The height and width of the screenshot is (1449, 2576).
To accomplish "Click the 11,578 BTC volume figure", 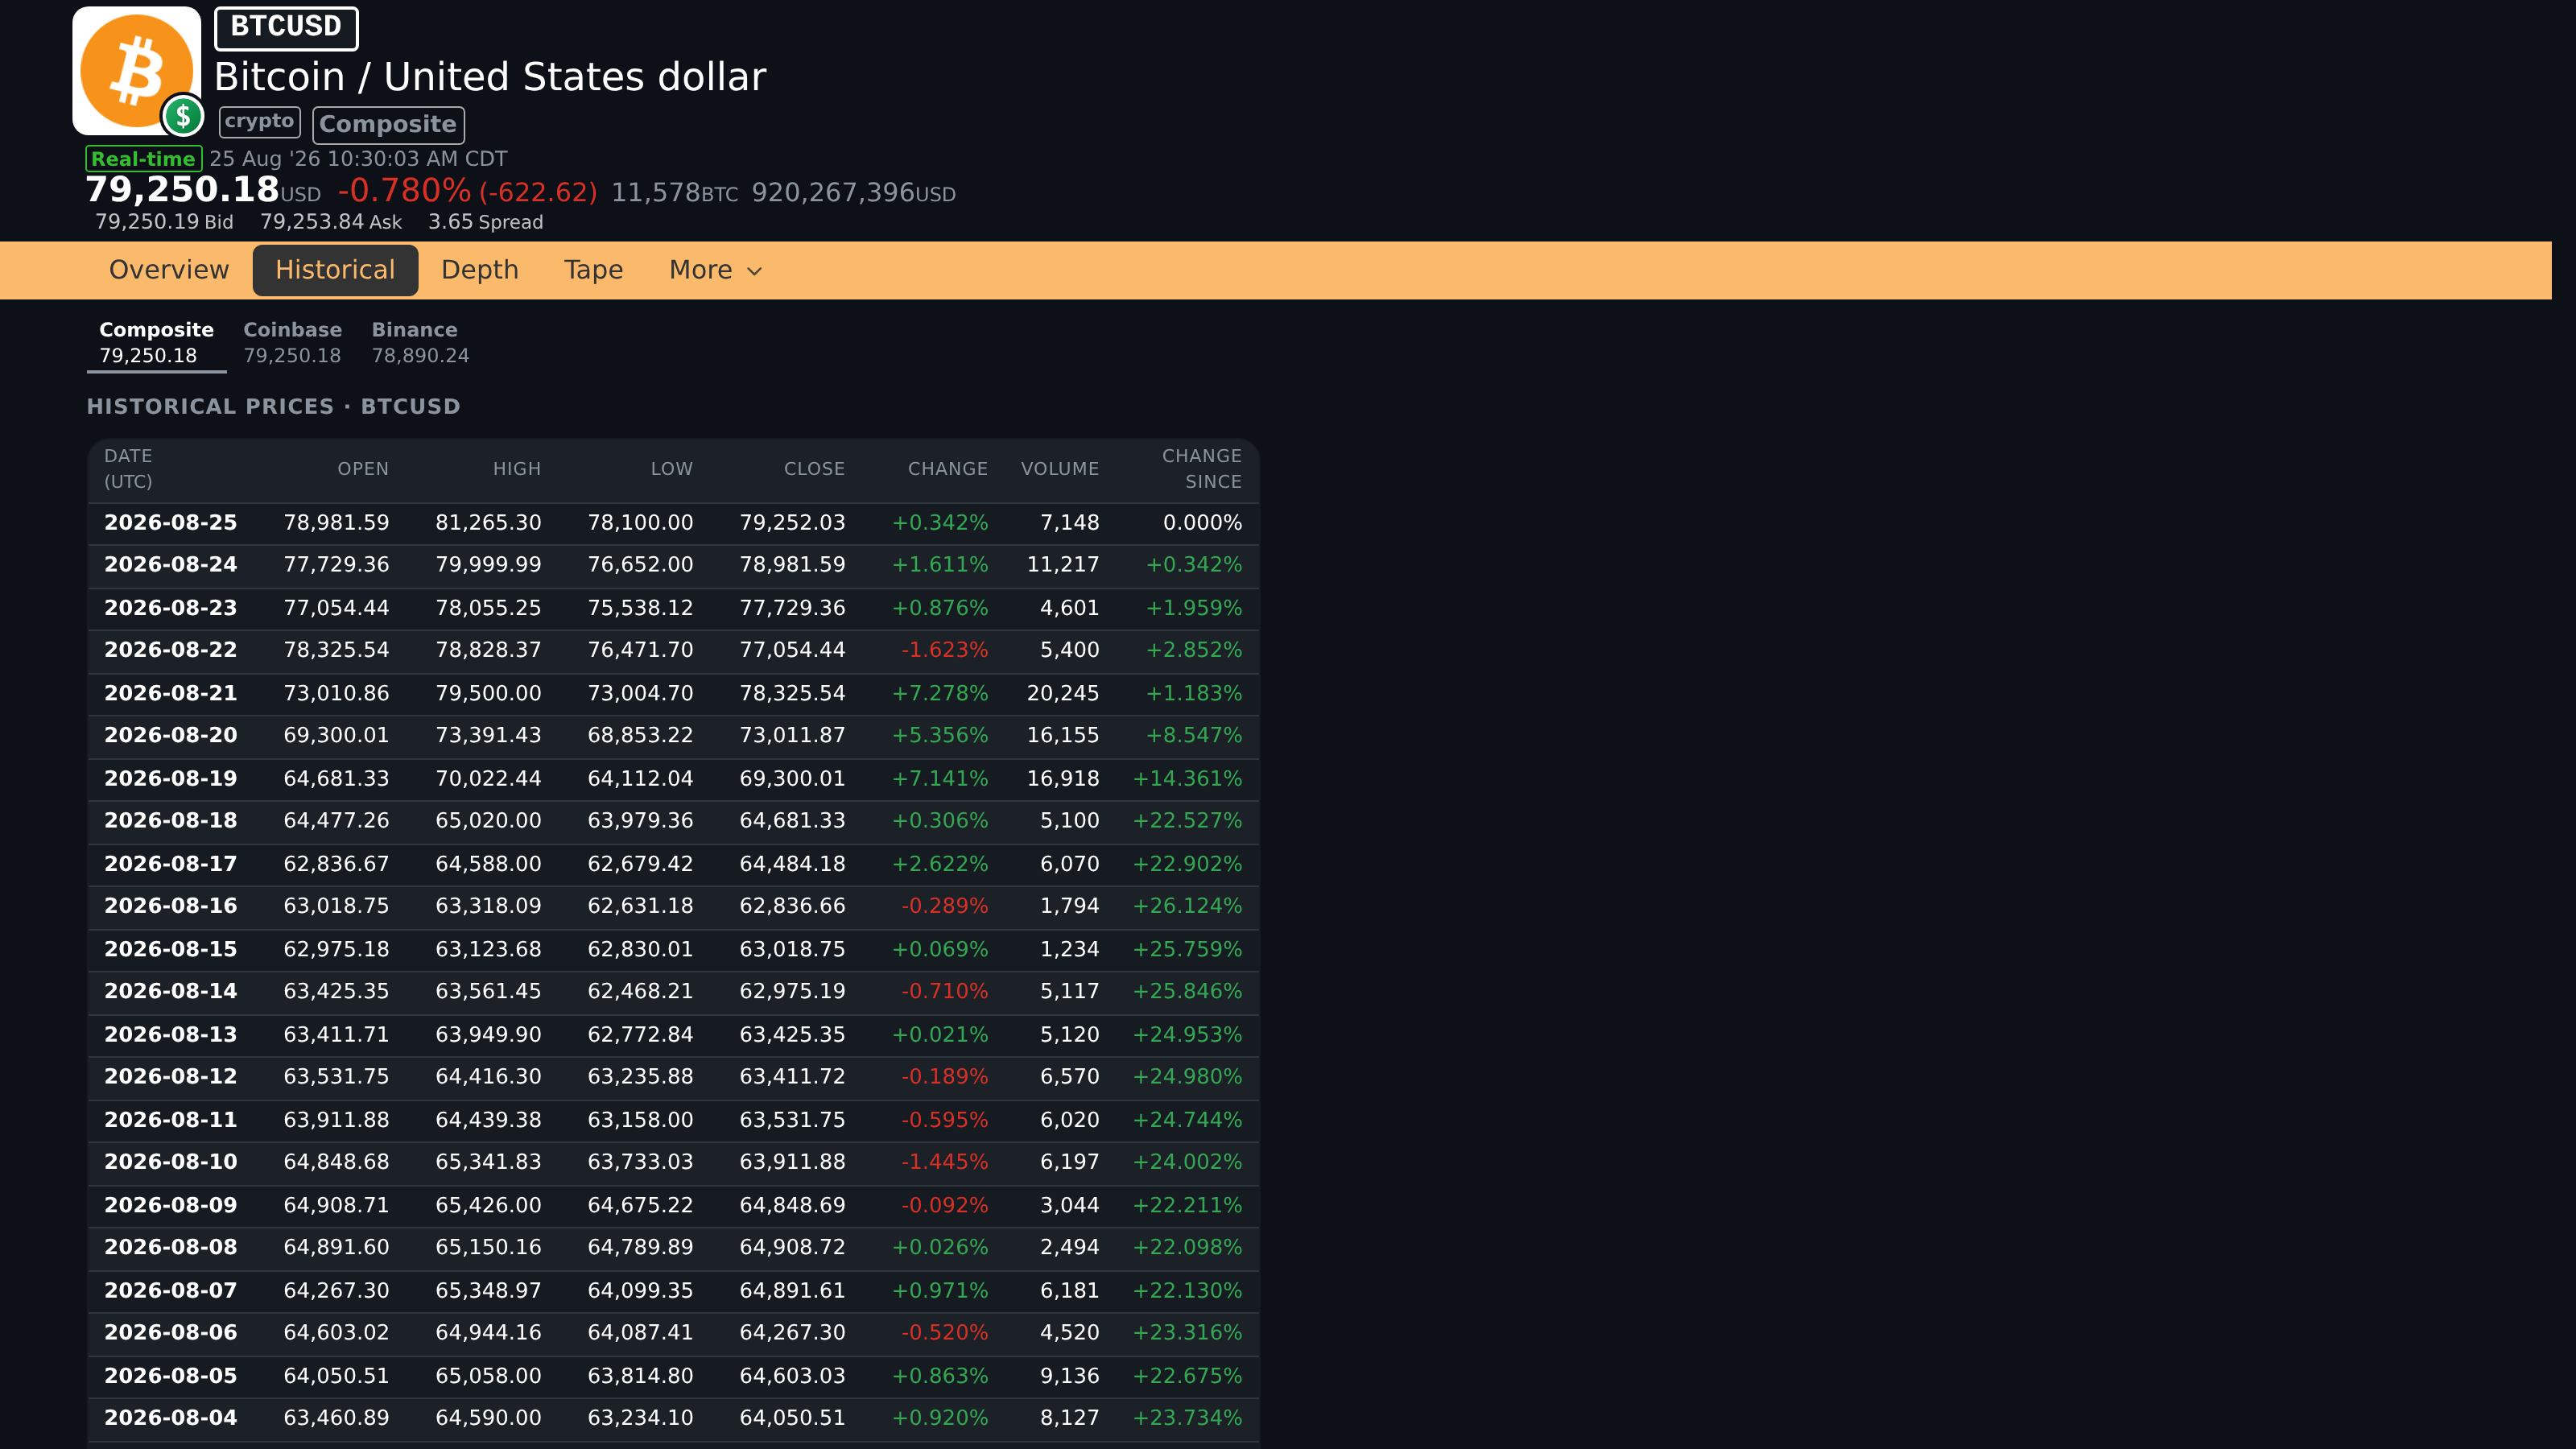I will pos(675,193).
